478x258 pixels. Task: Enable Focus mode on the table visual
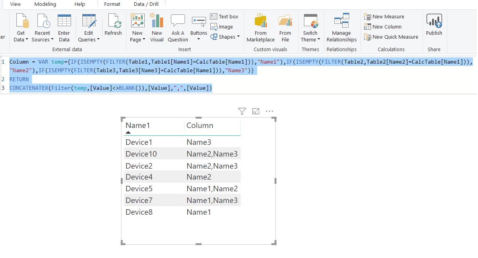256,112
